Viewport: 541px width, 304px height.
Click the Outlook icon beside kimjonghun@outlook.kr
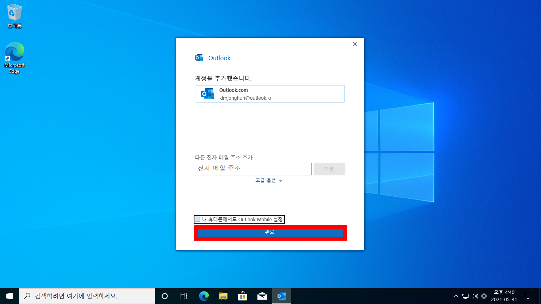click(x=208, y=94)
